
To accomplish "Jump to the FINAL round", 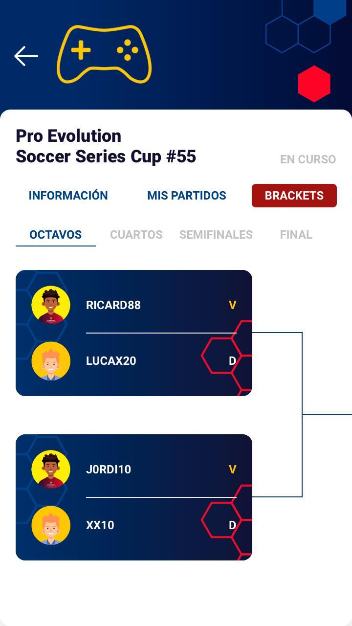I will pyautogui.click(x=296, y=235).
